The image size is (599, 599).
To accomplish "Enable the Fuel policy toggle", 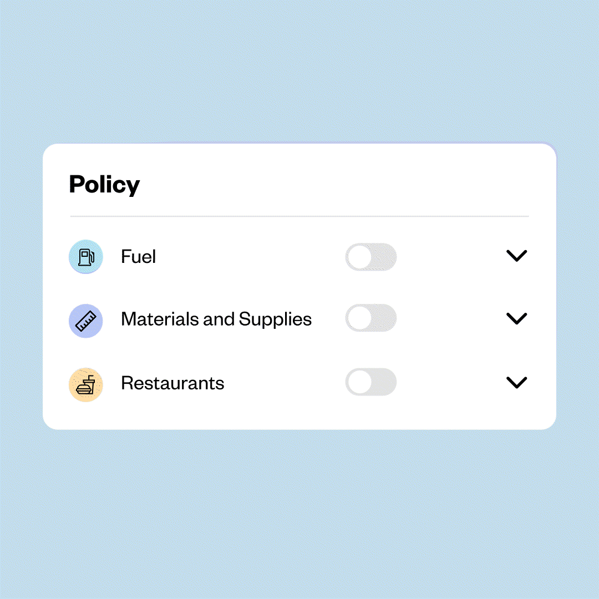I will [x=370, y=257].
